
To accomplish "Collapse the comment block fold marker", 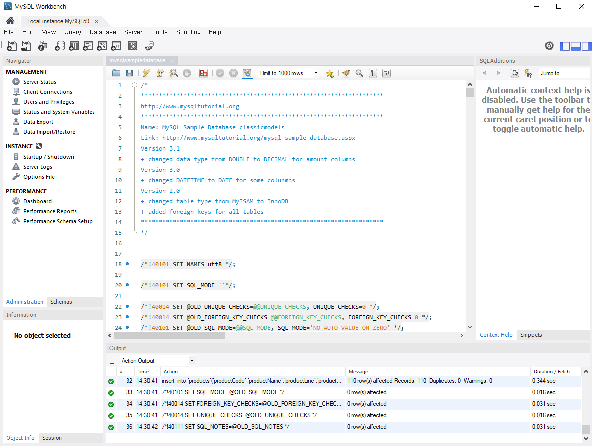I will [134, 85].
